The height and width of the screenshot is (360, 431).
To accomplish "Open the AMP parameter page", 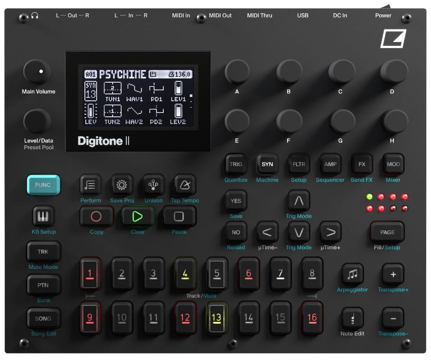I will [x=330, y=164].
